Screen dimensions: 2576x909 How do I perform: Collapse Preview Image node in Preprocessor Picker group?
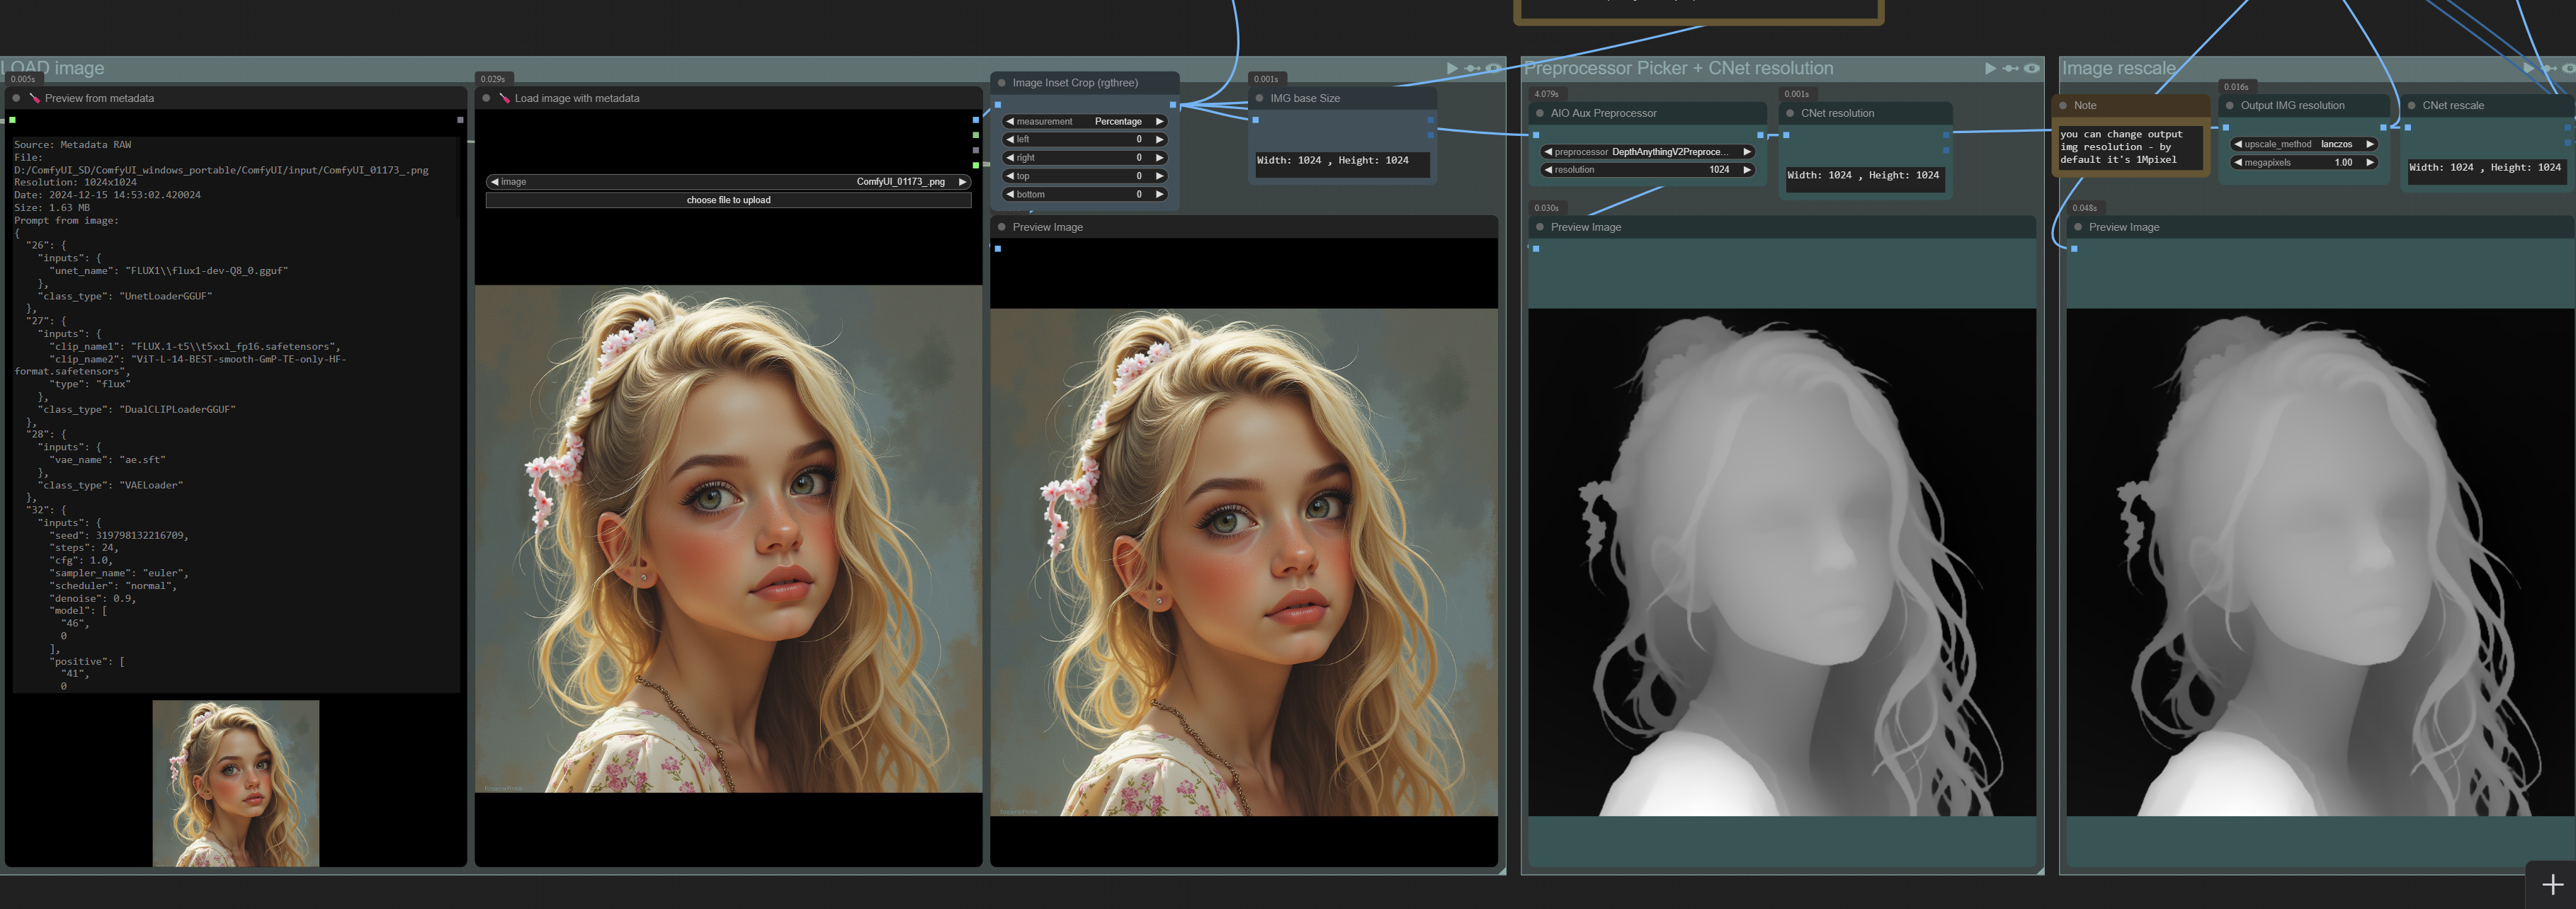(x=1540, y=227)
